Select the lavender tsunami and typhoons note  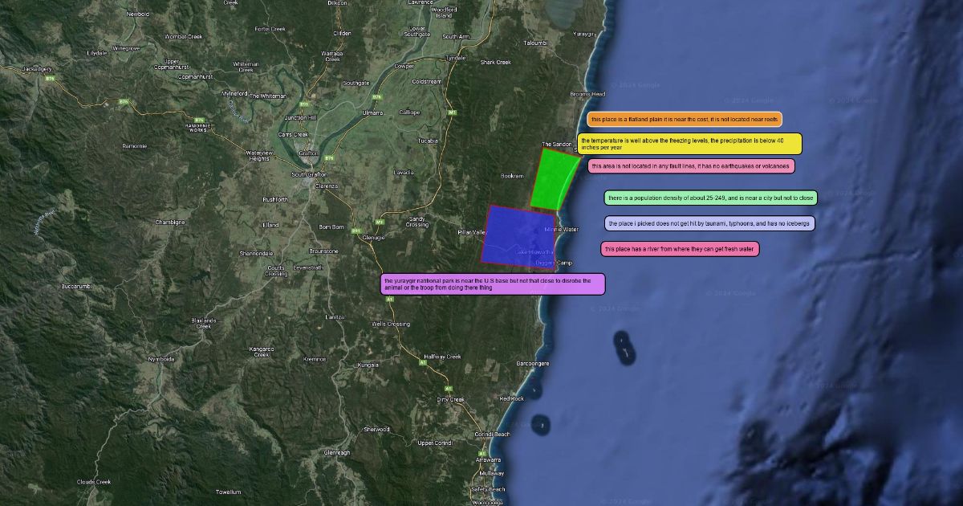click(709, 223)
